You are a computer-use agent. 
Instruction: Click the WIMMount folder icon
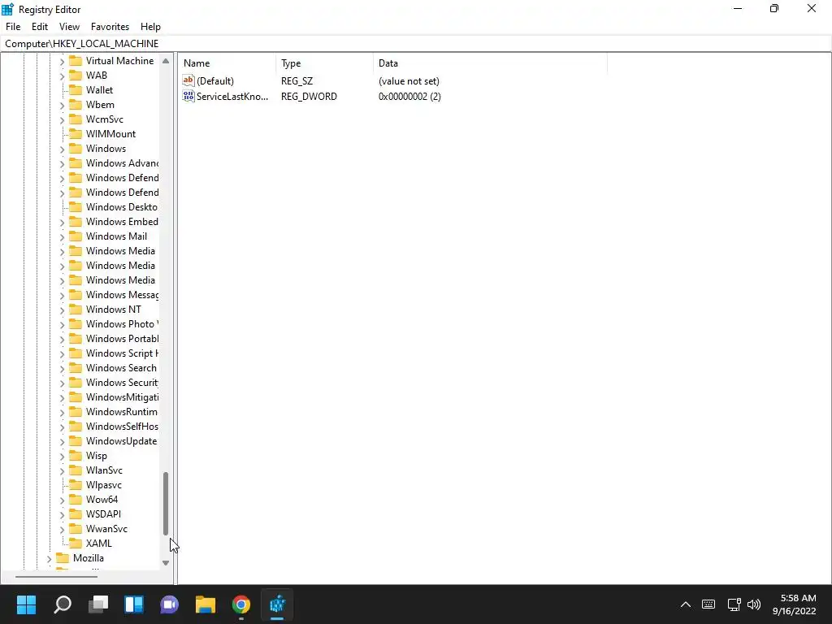click(76, 134)
